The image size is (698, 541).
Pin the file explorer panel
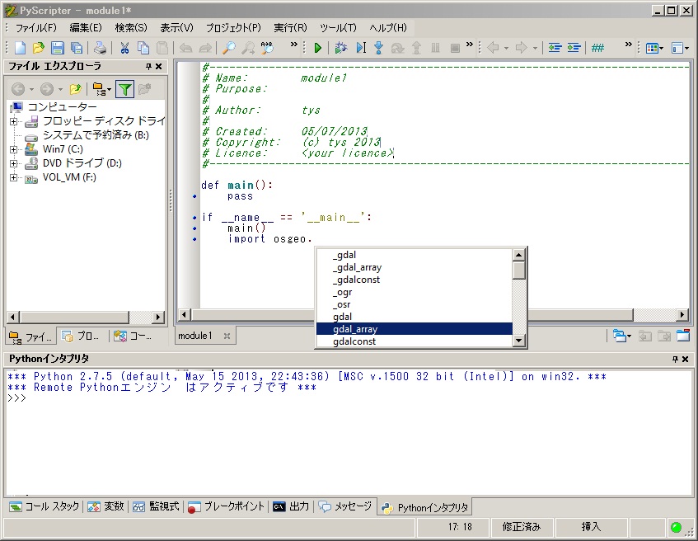click(x=148, y=66)
